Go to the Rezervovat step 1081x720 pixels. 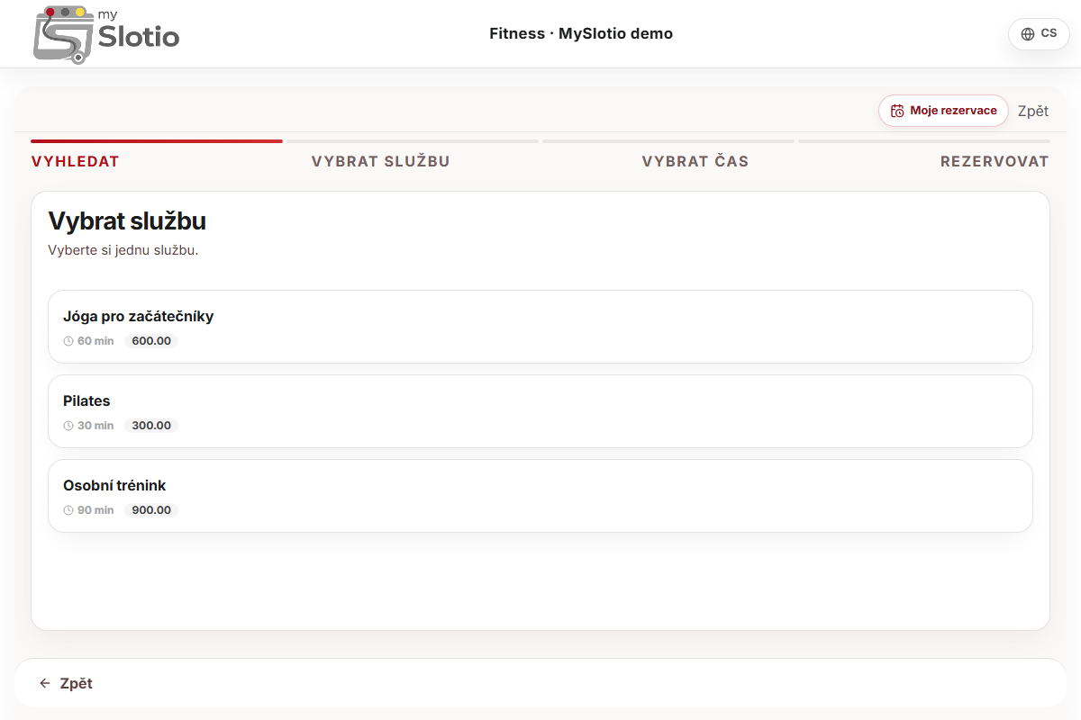point(995,162)
